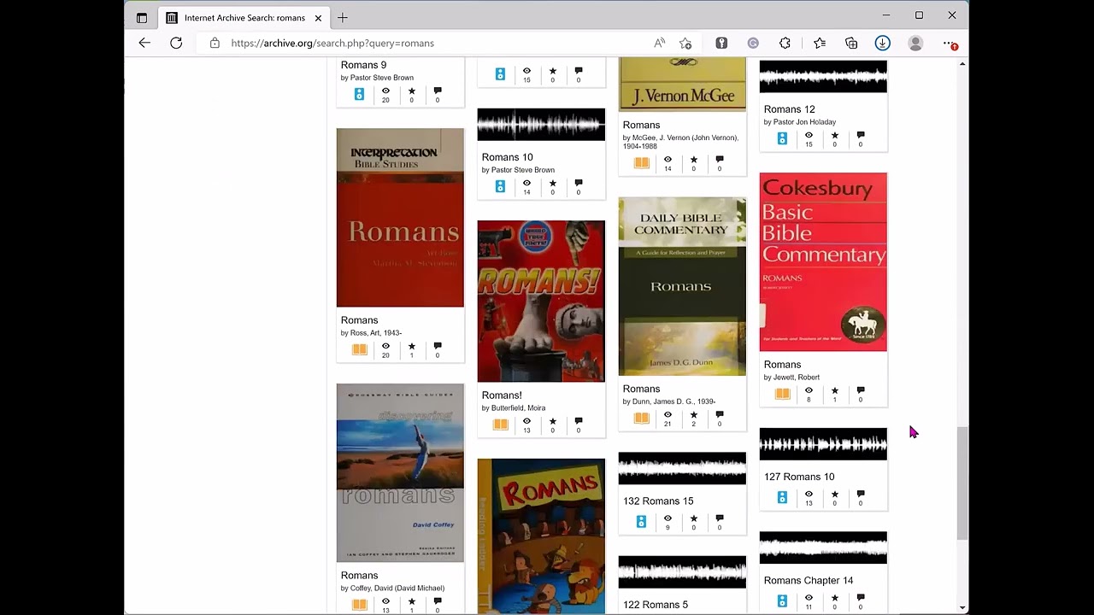The width and height of the screenshot is (1094, 615).
Task: Click audio icon under Romans 9
Action: pyautogui.click(x=359, y=94)
